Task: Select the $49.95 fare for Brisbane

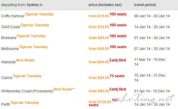Action: pos(99,38)
